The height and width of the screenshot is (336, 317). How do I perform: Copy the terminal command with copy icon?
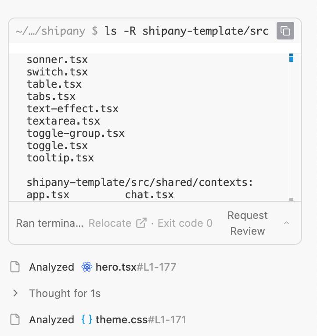[285, 31]
